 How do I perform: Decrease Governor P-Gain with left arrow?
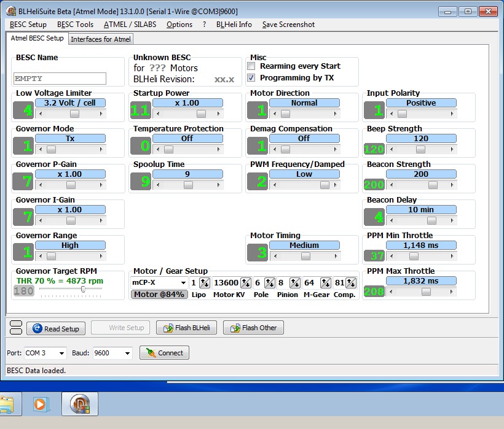tap(40, 185)
